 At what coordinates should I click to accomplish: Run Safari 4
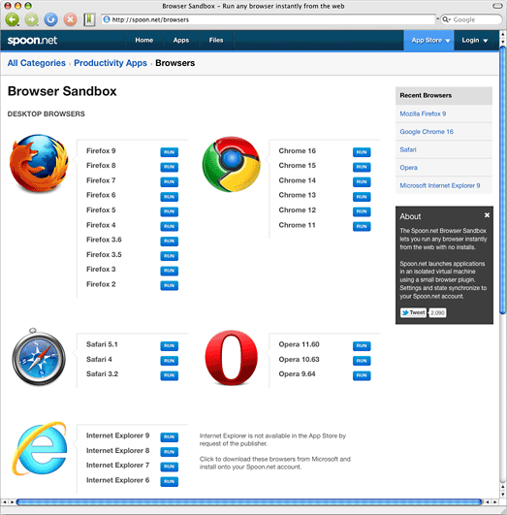169,361
